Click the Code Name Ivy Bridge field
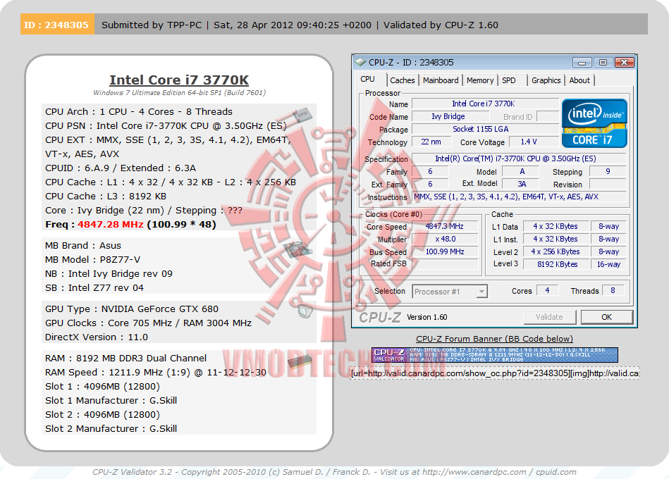 (450, 116)
